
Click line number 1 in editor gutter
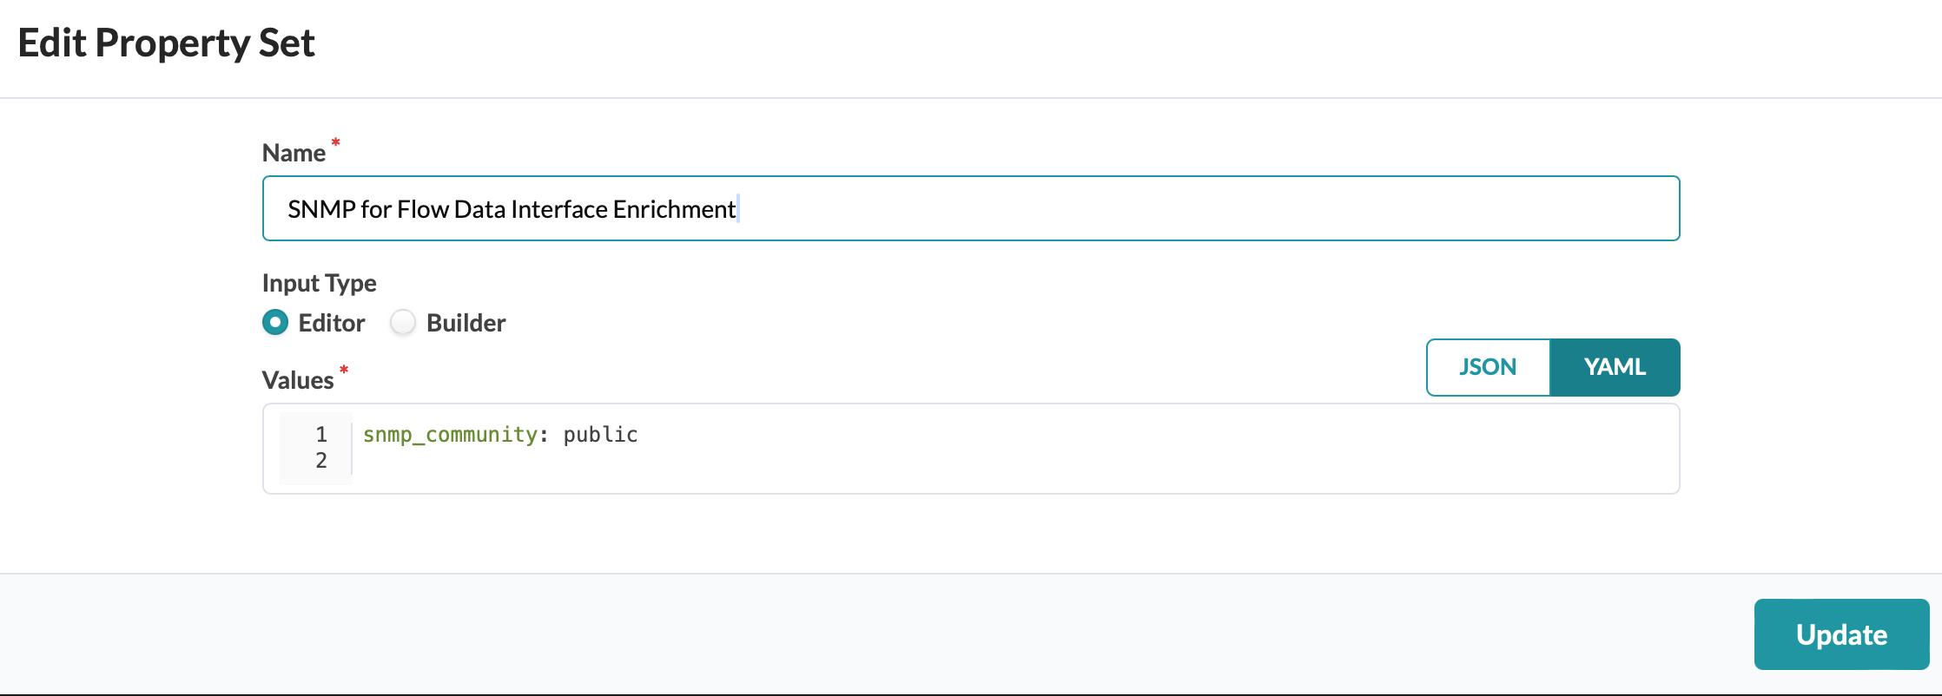[x=321, y=434]
